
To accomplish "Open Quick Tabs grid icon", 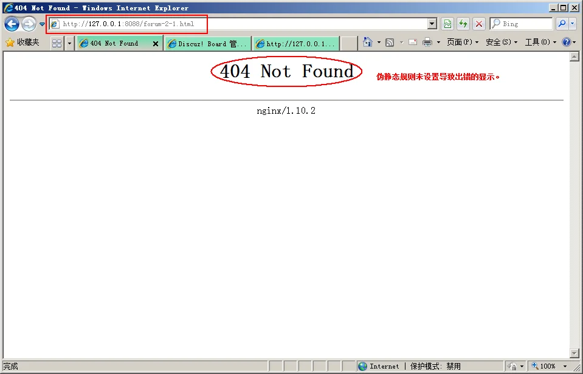I will pyautogui.click(x=57, y=44).
